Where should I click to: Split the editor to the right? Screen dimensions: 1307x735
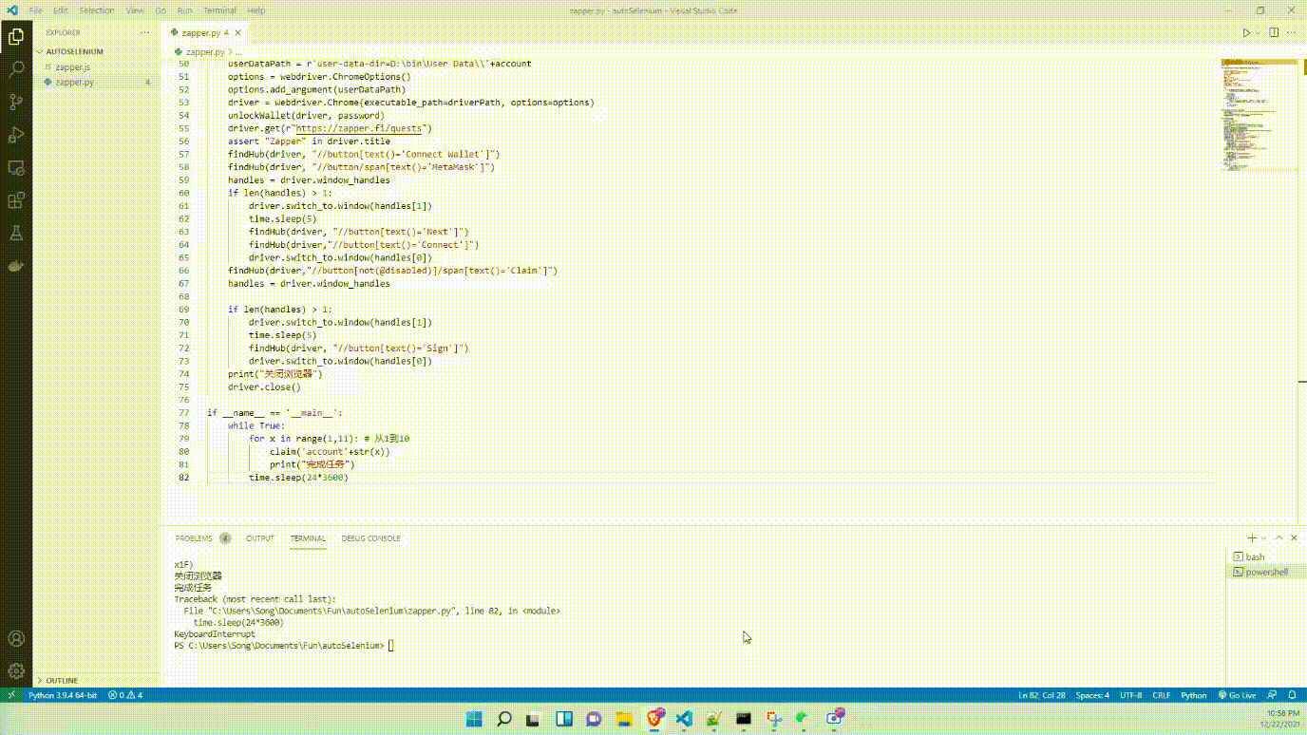pos(1274,32)
